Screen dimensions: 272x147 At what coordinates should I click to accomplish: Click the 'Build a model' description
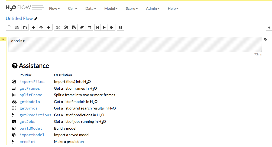65,128
